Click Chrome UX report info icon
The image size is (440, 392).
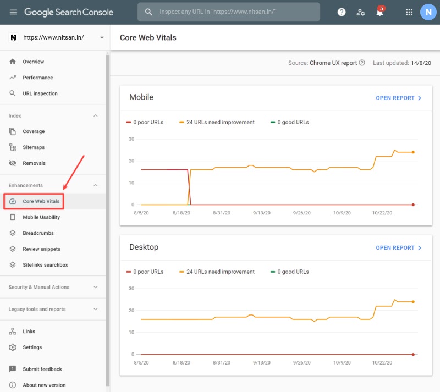[x=362, y=63]
